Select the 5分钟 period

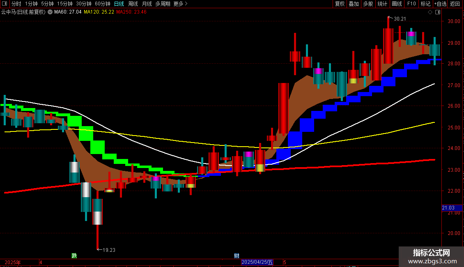coord(47,4)
